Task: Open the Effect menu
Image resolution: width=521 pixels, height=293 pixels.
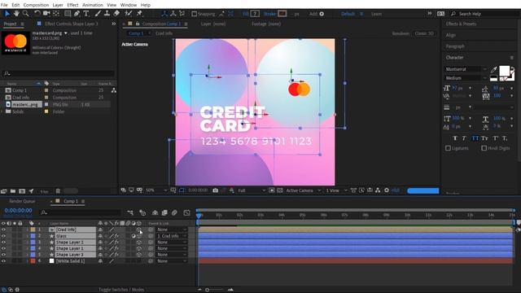Action: point(72,5)
